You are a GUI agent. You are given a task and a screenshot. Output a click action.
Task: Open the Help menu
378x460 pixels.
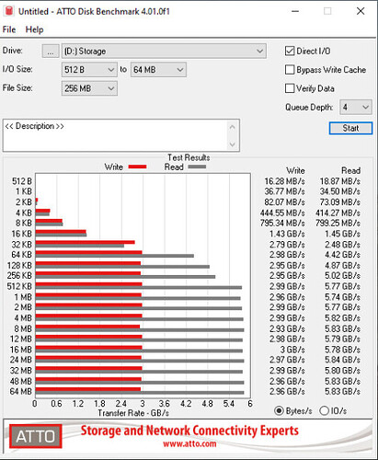coord(34,29)
